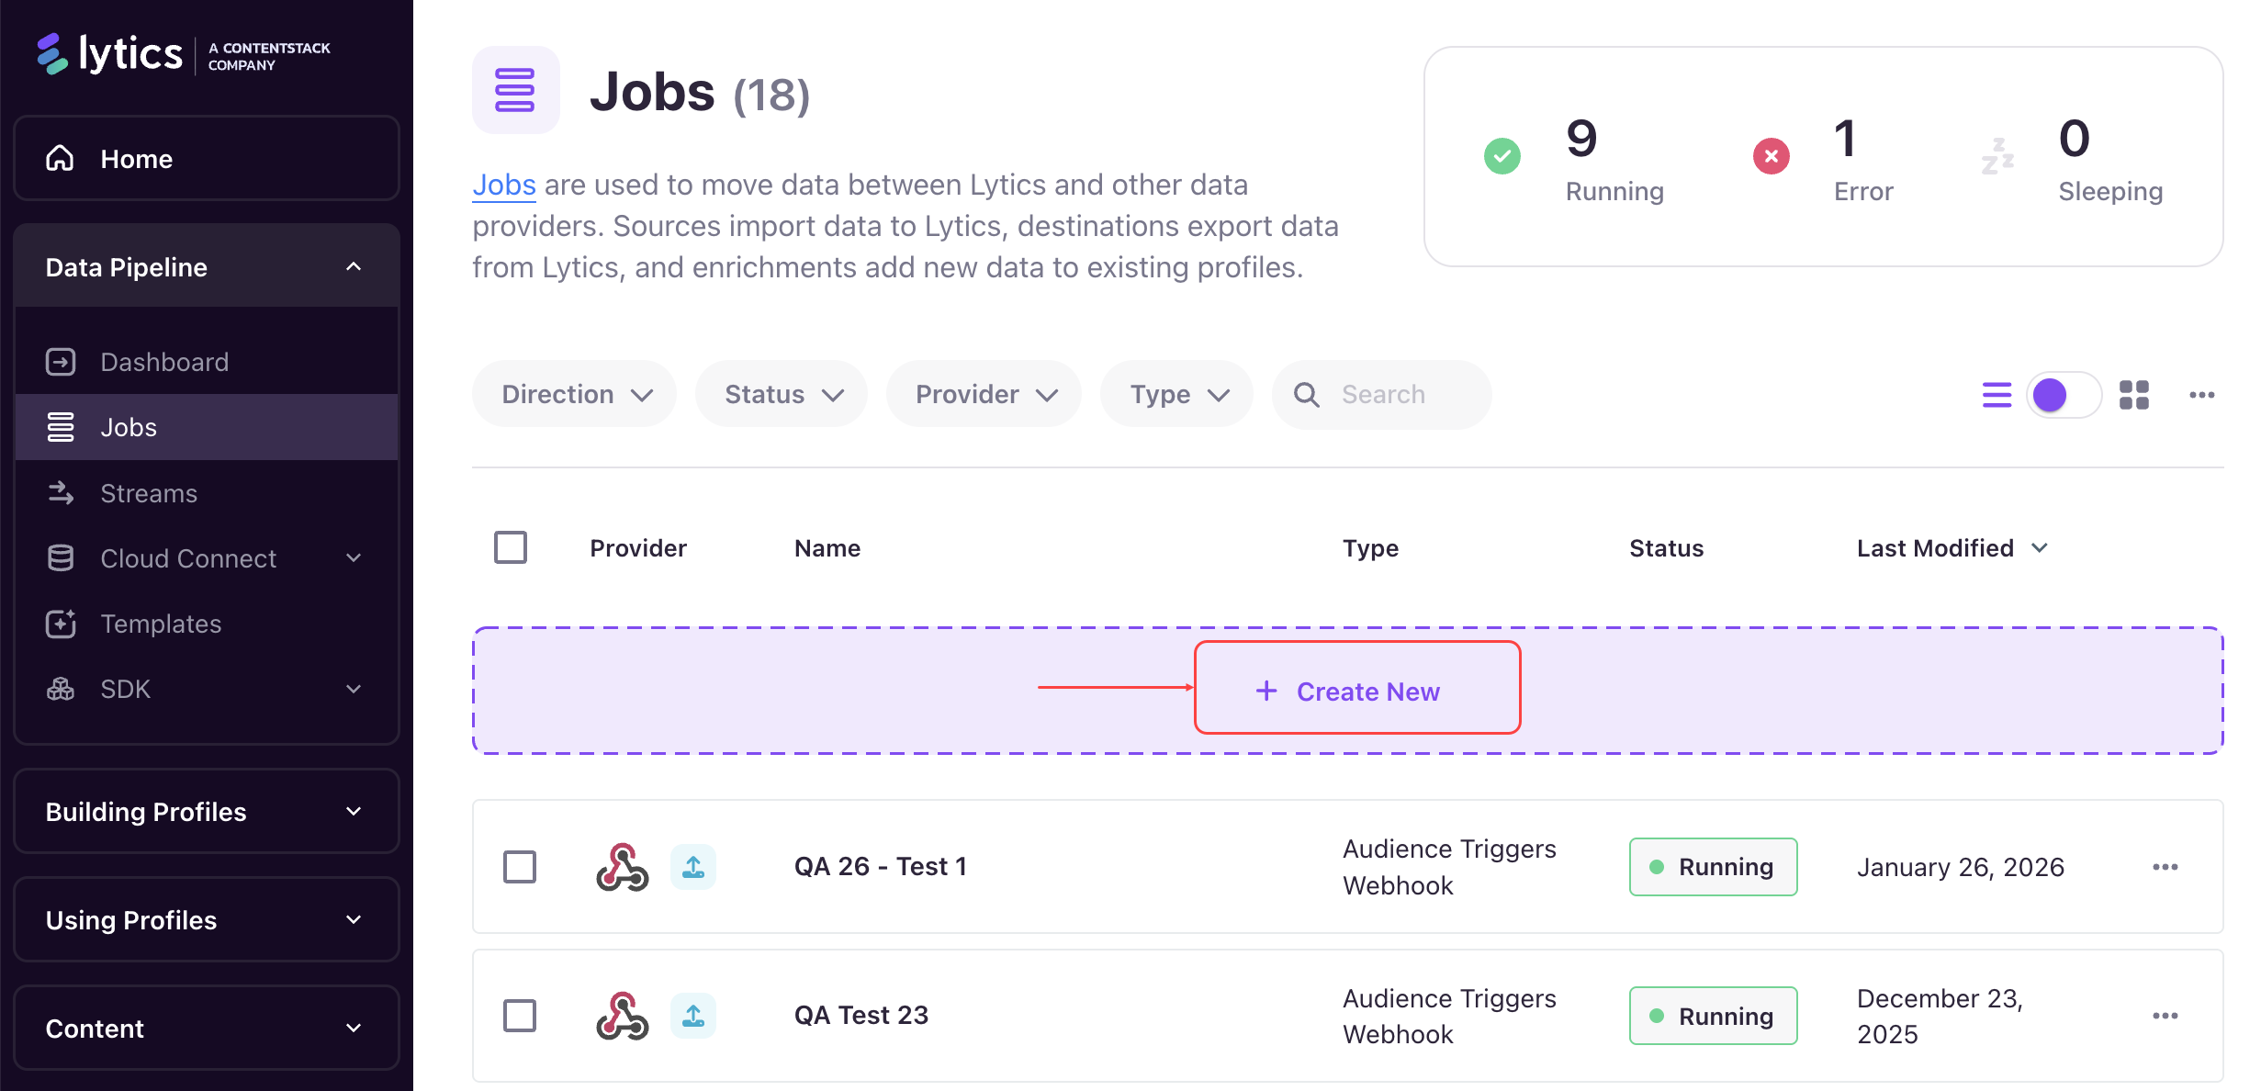Select the list view icon

tap(1996, 395)
